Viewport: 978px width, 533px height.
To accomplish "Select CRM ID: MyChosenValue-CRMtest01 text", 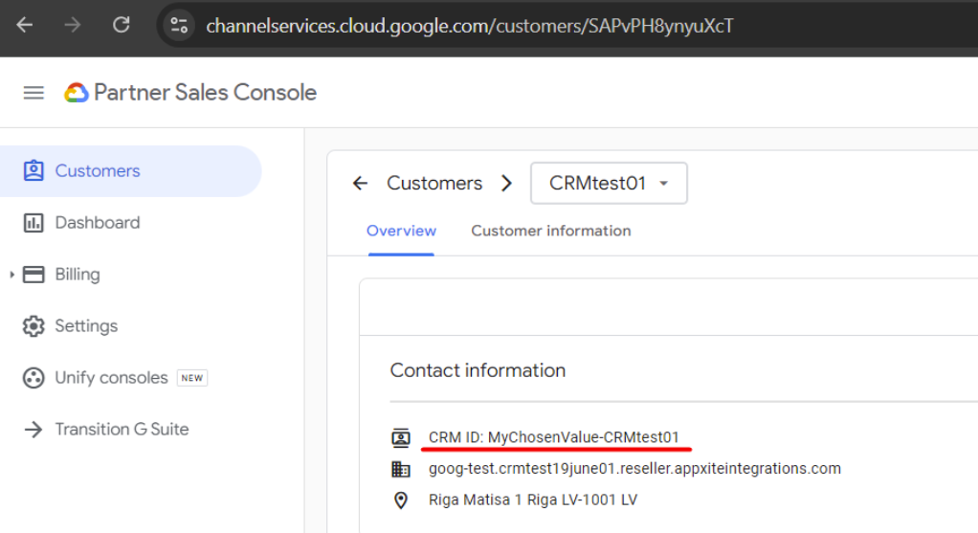I will click(553, 437).
